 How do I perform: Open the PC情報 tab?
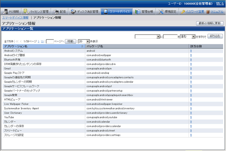point(11,12)
